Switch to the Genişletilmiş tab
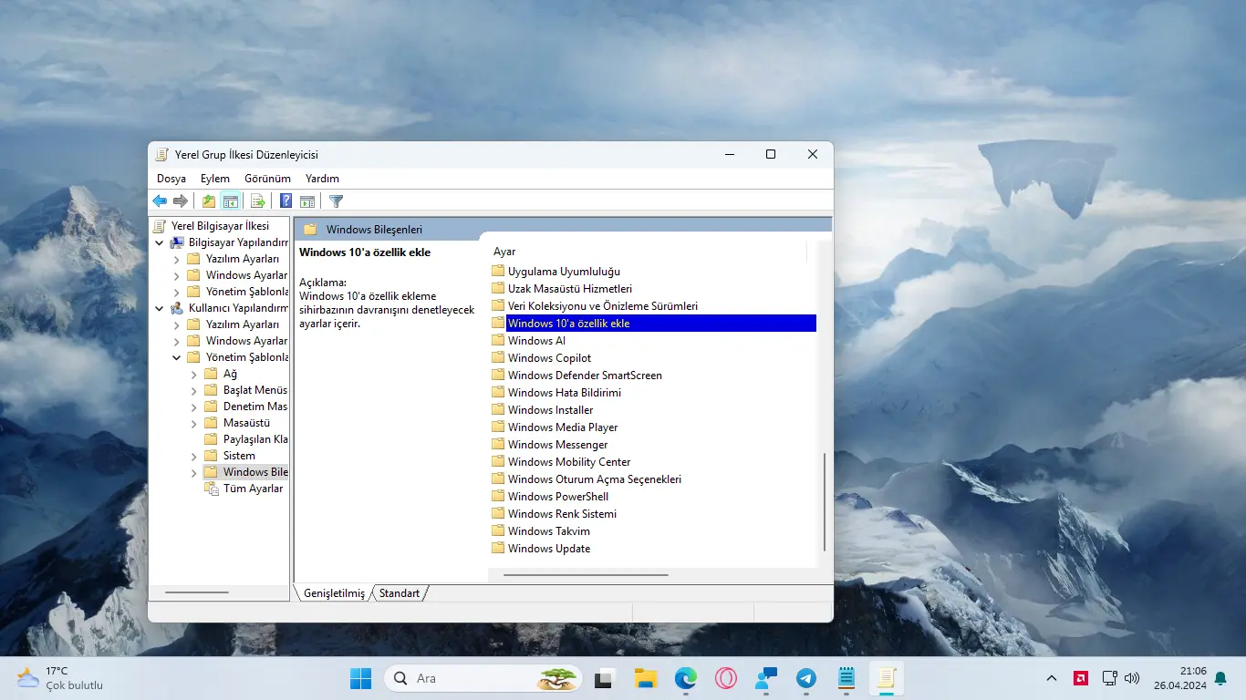The width and height of the screenshot is (1246, 700). [334, 593]
